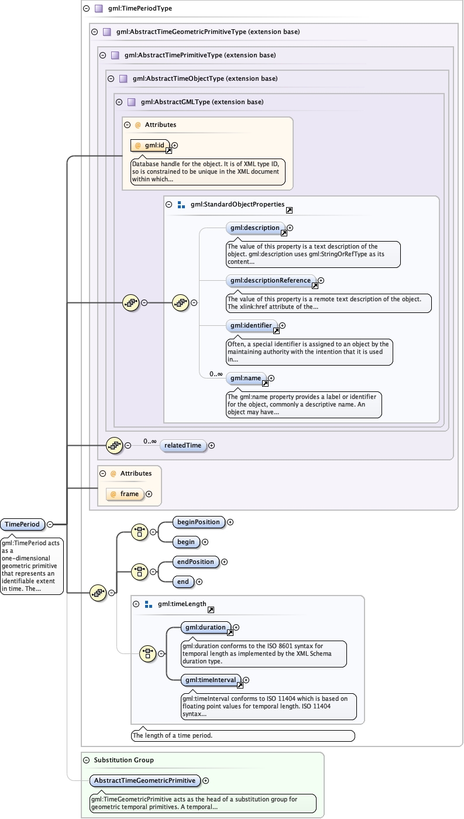Screen dimensions: 464x819
Task: Collapse the TimePeriod root node
Action: click(x=50, y=525)
